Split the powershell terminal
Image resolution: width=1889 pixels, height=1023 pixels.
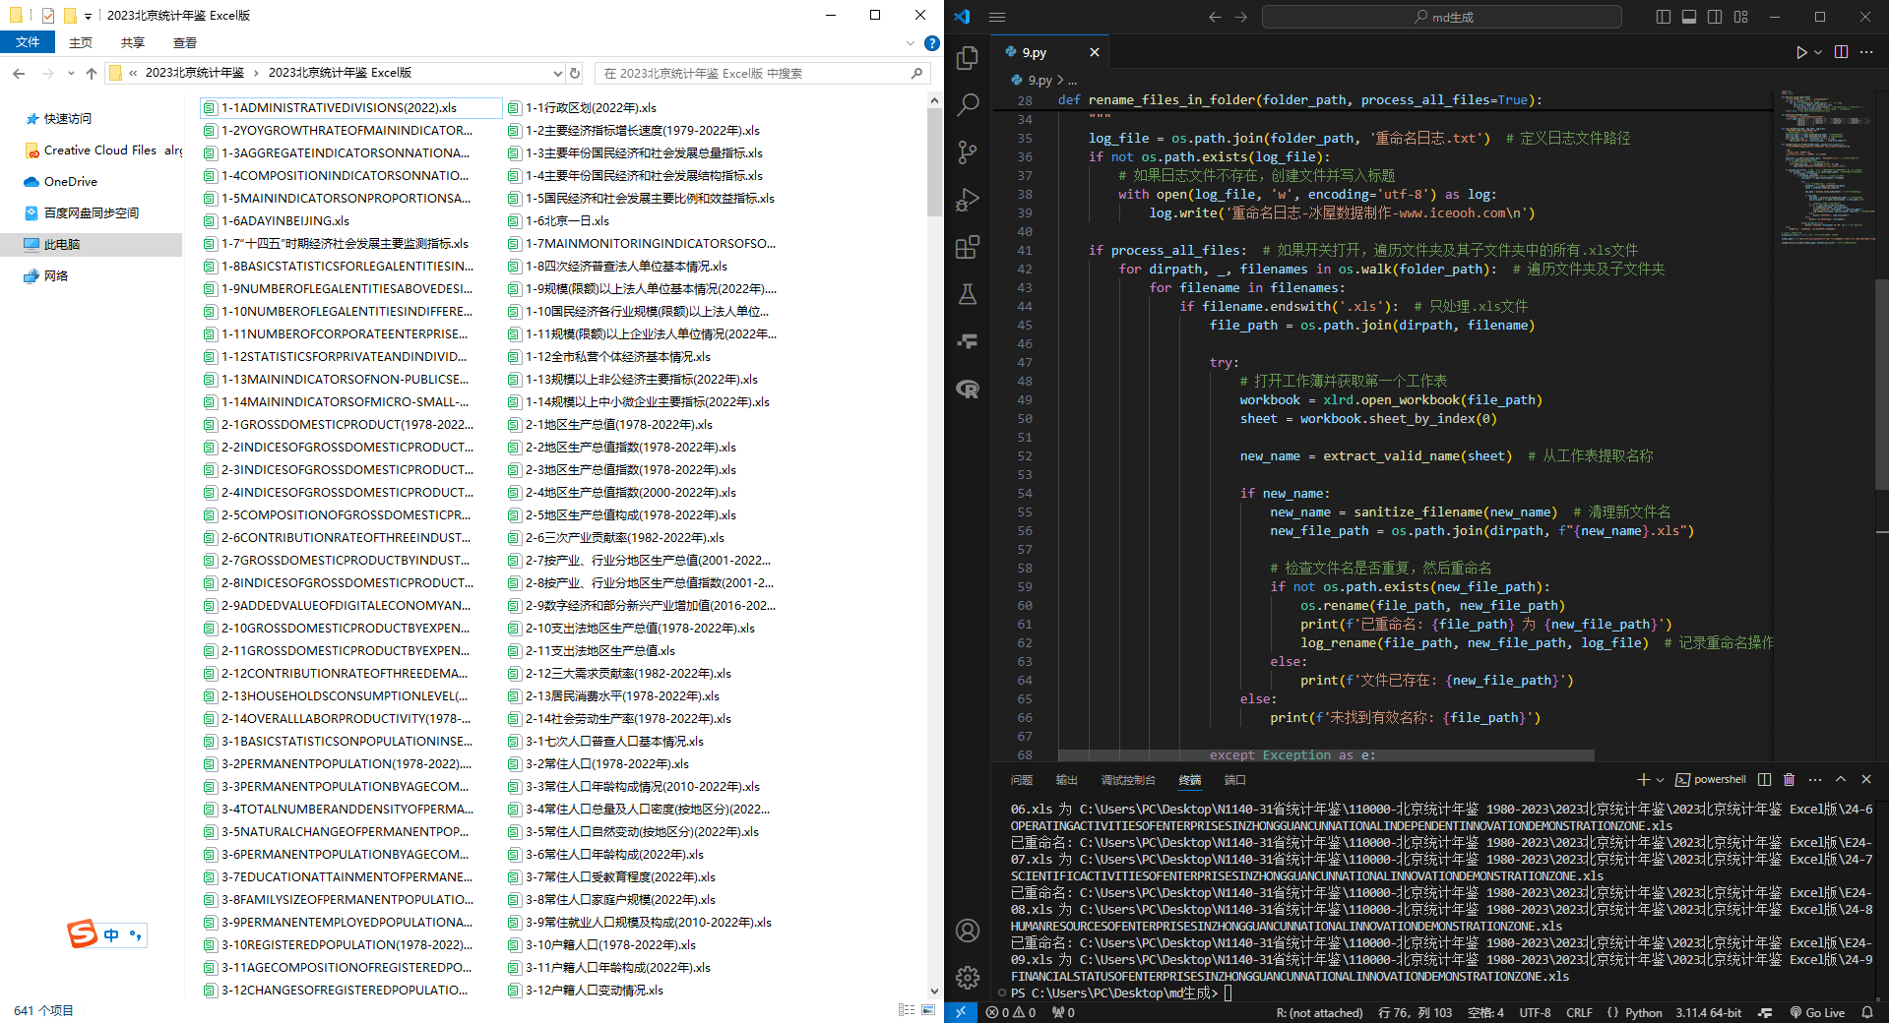point(1764,779)
